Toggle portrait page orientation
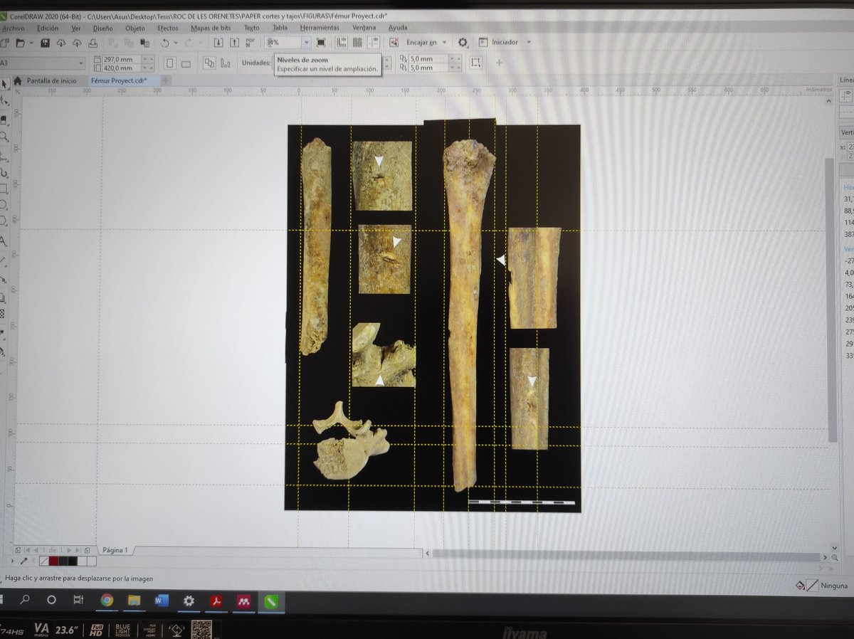The image size is (854, 639). pyautogui.click(x=169, y=63)
